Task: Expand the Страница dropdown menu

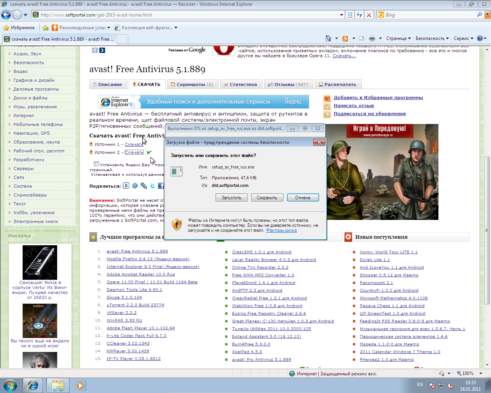Action: (x=398, y=38)
